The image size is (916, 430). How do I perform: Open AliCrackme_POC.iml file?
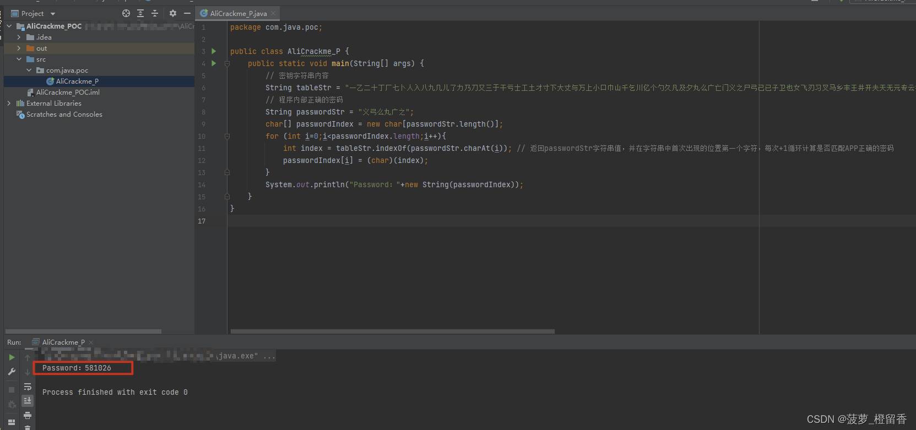[68, 92]
